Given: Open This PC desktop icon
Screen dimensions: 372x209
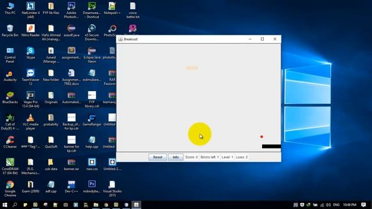Looking at the screenshot, I should 10,8.
